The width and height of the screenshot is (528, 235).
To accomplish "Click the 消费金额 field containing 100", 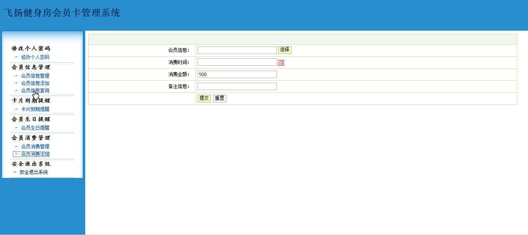I will click(x=237, y=74).
